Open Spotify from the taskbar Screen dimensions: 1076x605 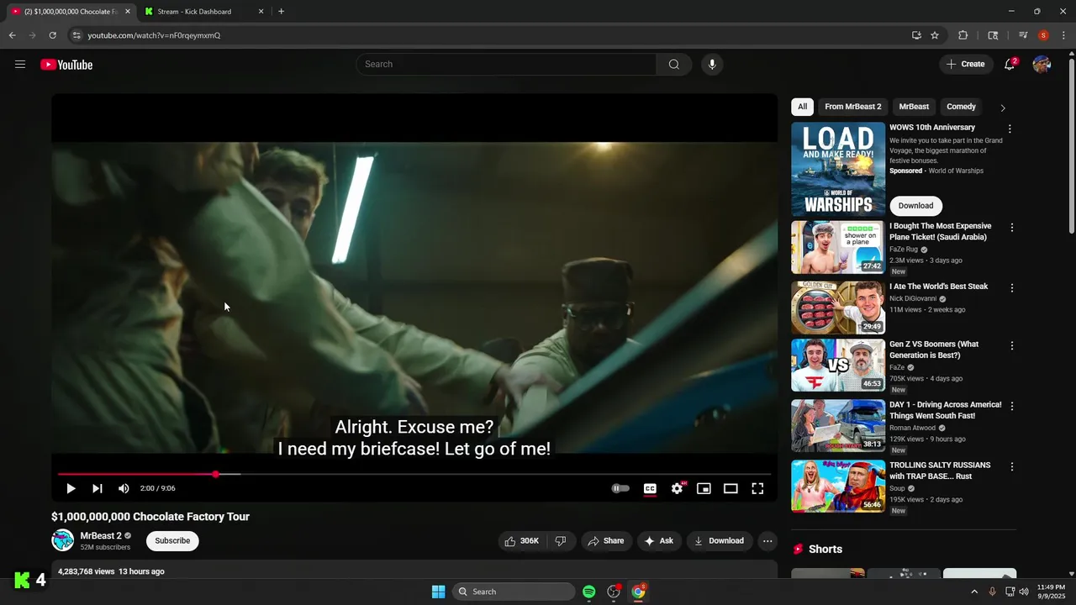[589, 592]
